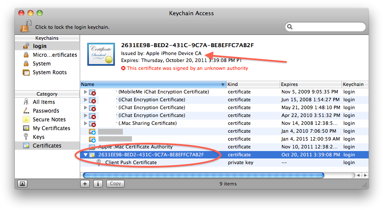This screenshot has height=210, width=383.
Task: Open item info with the i button
Action: tap(98, 184)
